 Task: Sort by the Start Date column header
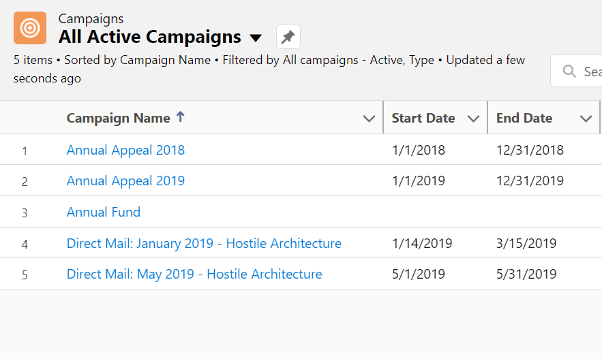tap(423, 118)
